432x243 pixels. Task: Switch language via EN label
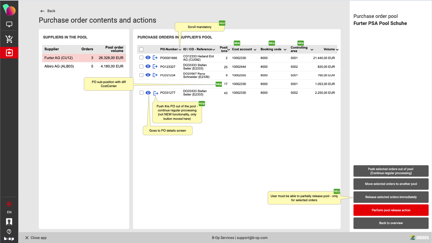[9, 212]
